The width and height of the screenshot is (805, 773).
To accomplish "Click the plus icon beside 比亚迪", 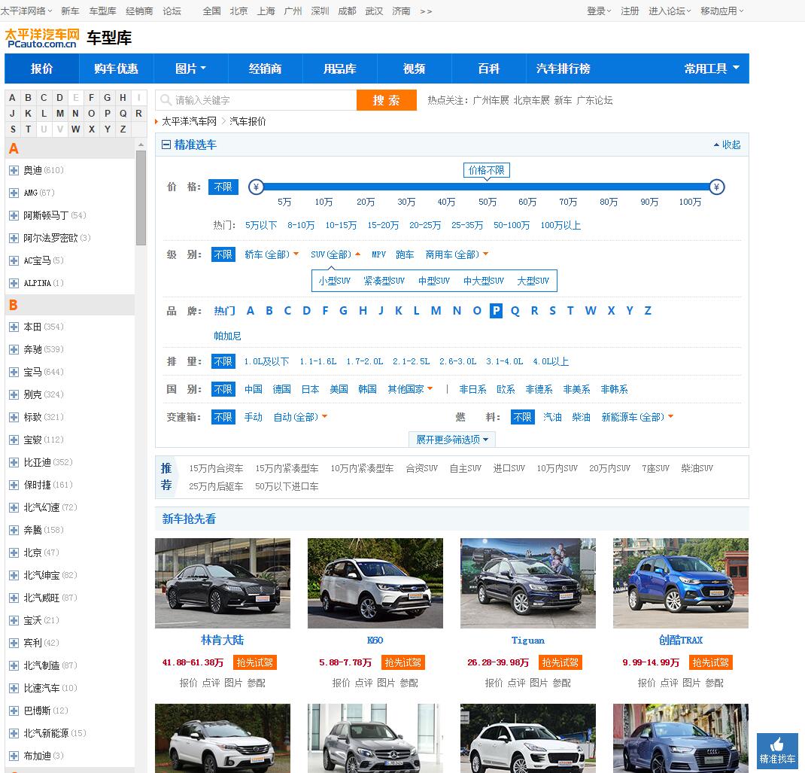I will pyautogui.click(x=14, y=462).
